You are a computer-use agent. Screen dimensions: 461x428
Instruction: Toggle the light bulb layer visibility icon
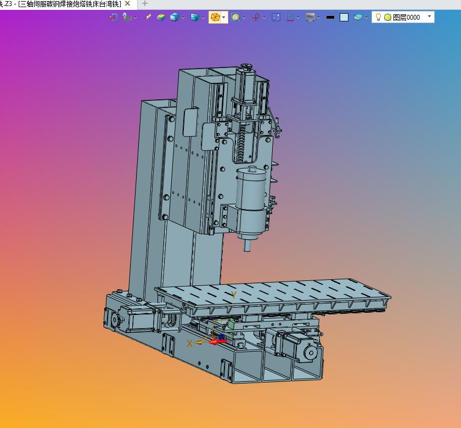pos(378,17)
